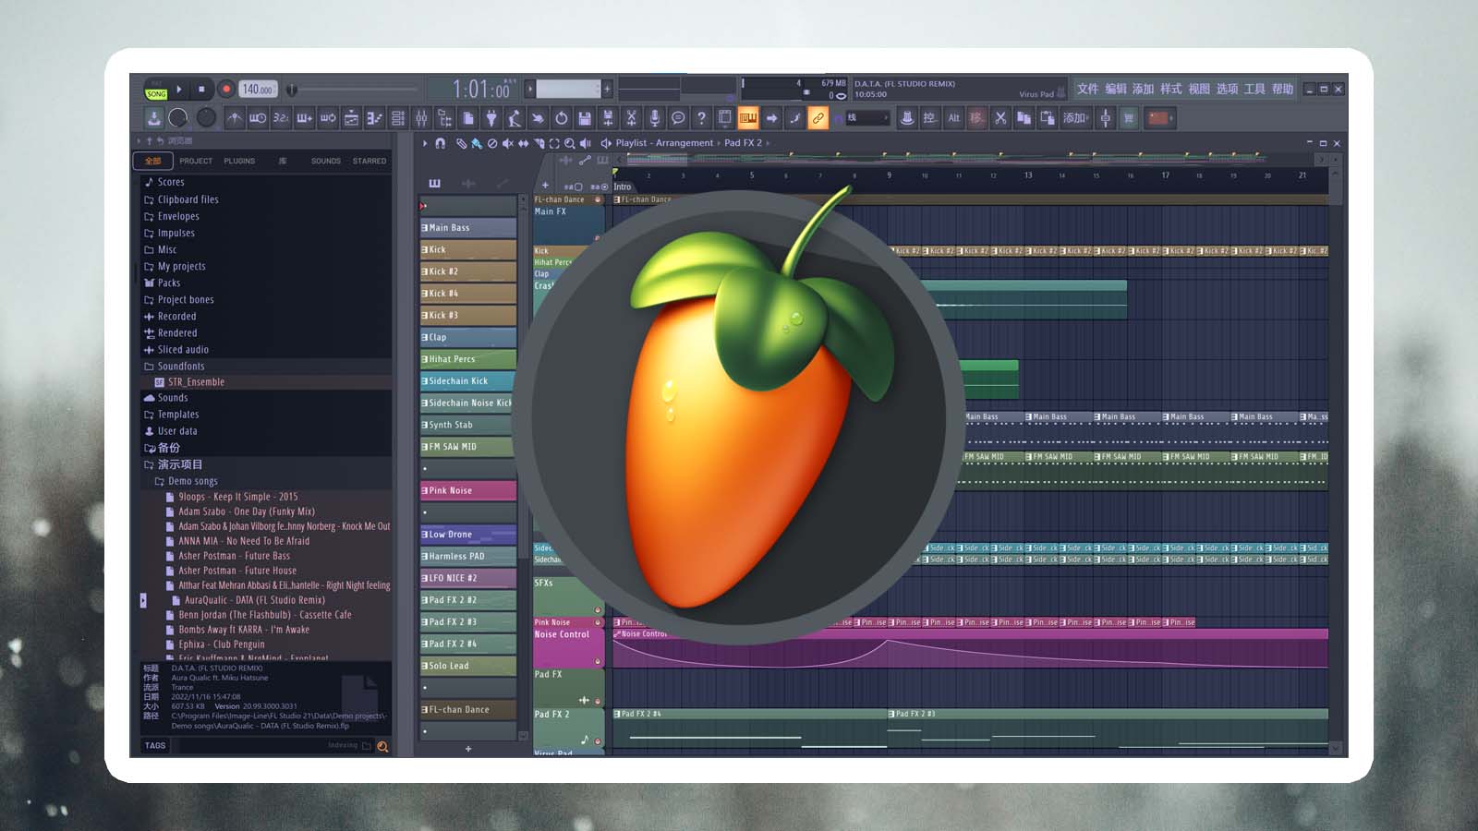Click the transport play button
This screenshot has height=831, width=1478.
(179, 90)
